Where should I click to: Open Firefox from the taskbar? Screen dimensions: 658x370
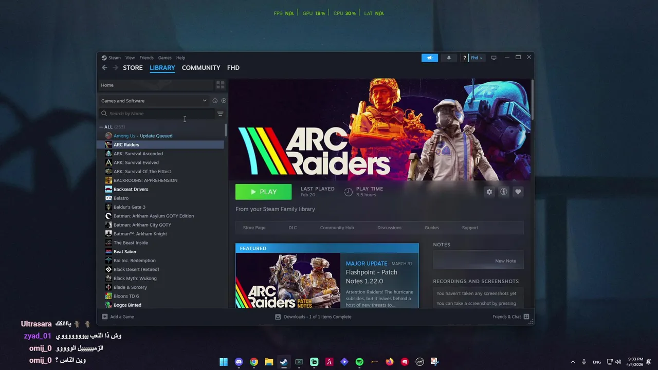[390, 362]
